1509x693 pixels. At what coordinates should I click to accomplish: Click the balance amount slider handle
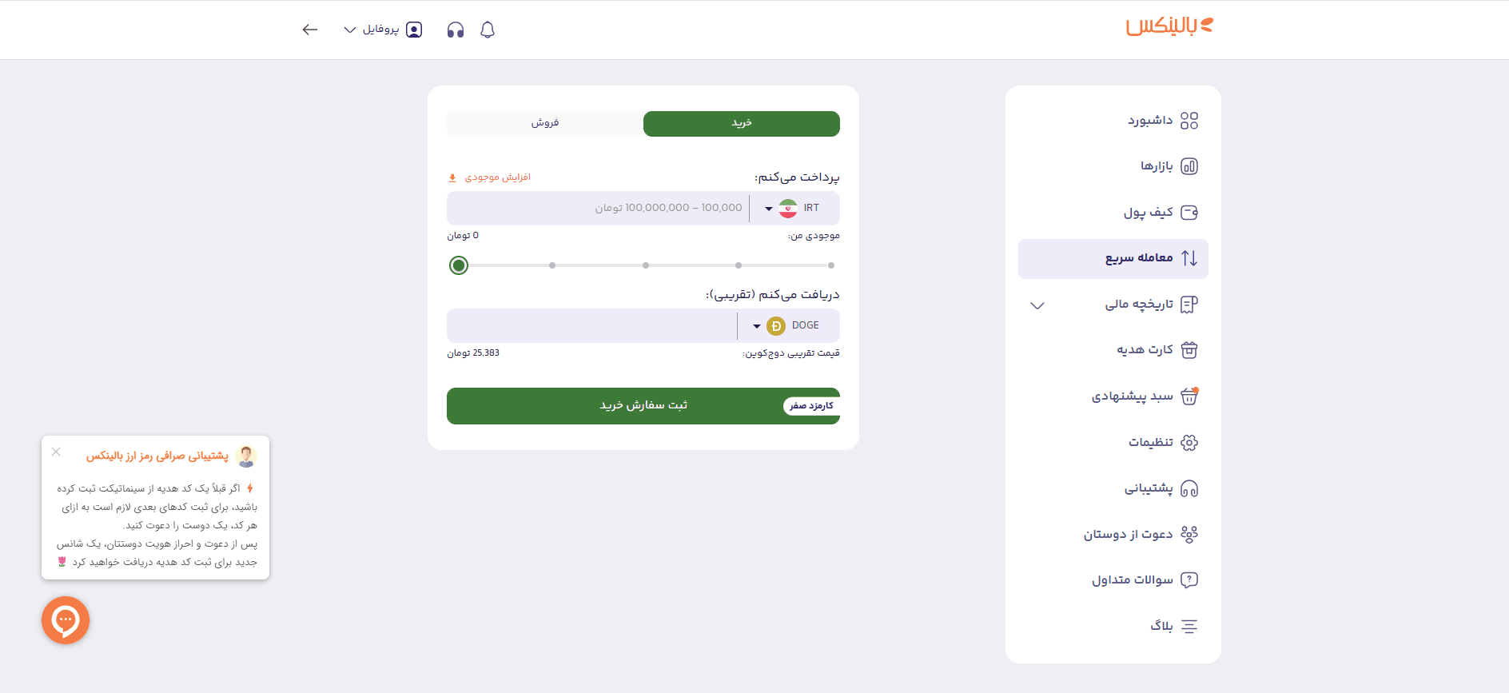click(x=459, y=265)
